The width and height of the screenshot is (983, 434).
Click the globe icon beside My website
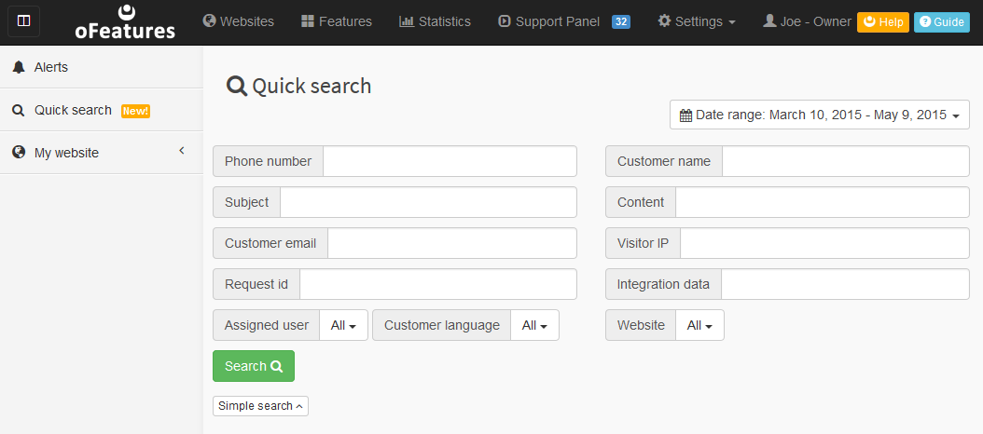19,152
